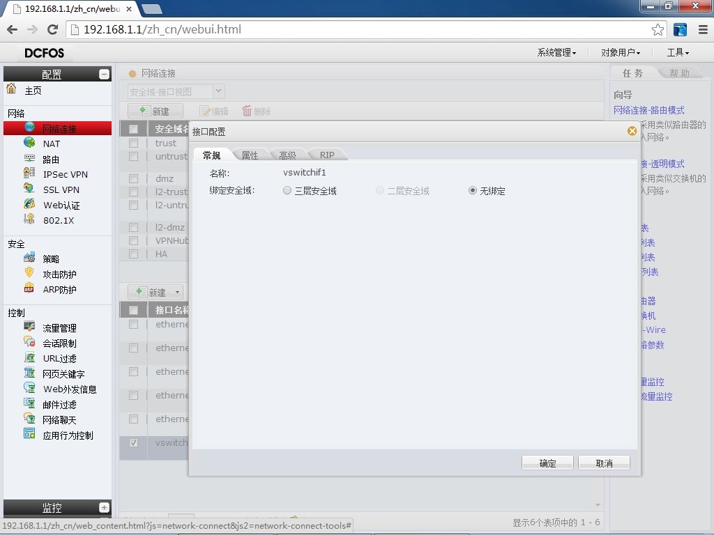Open the lower 新建 dropdown arrow
The width and height of the screenshot is (714, 535).
coord(177,292)
